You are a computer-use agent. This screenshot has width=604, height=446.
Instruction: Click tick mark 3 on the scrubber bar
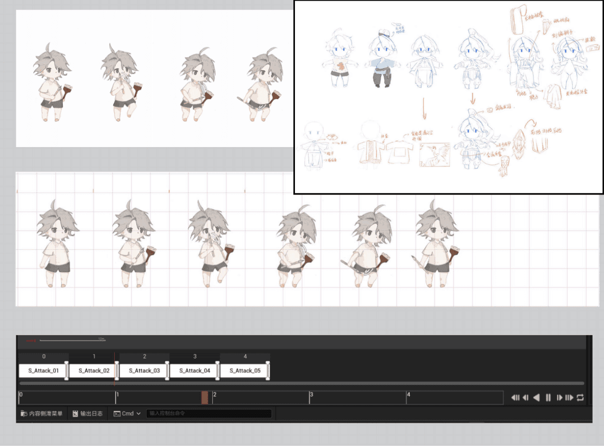(x=310, y=397)
